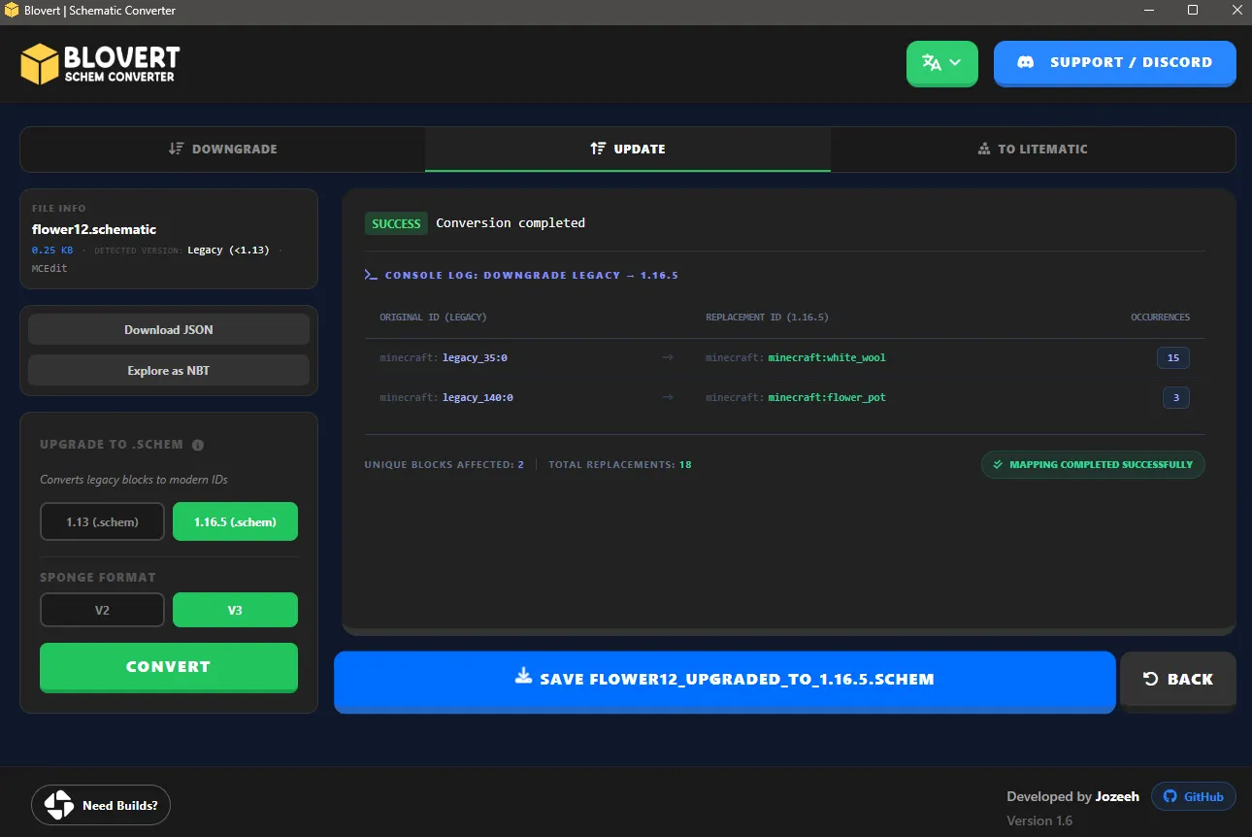Switch to the Downgrade tab
This screenshot has height=837, width=1252.
pos(222,149)
